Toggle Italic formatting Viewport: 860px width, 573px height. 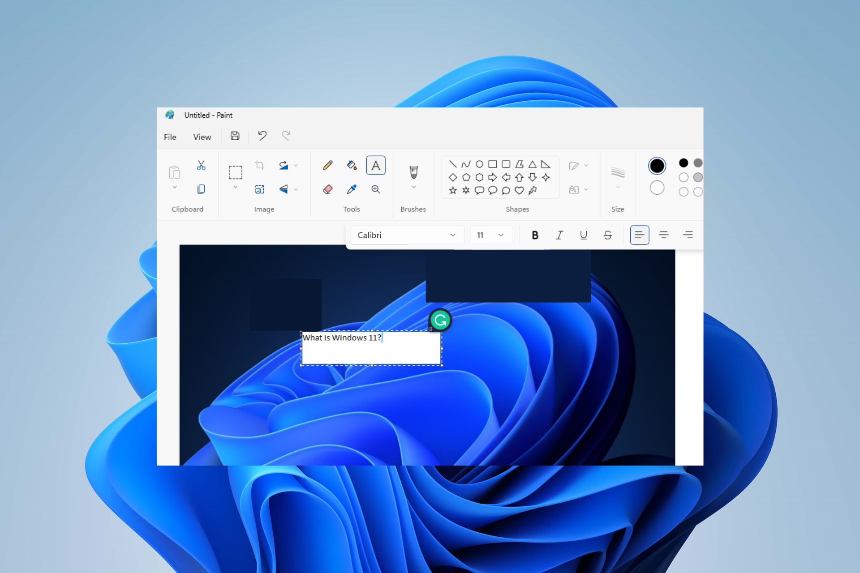click(x=559, y=235)
